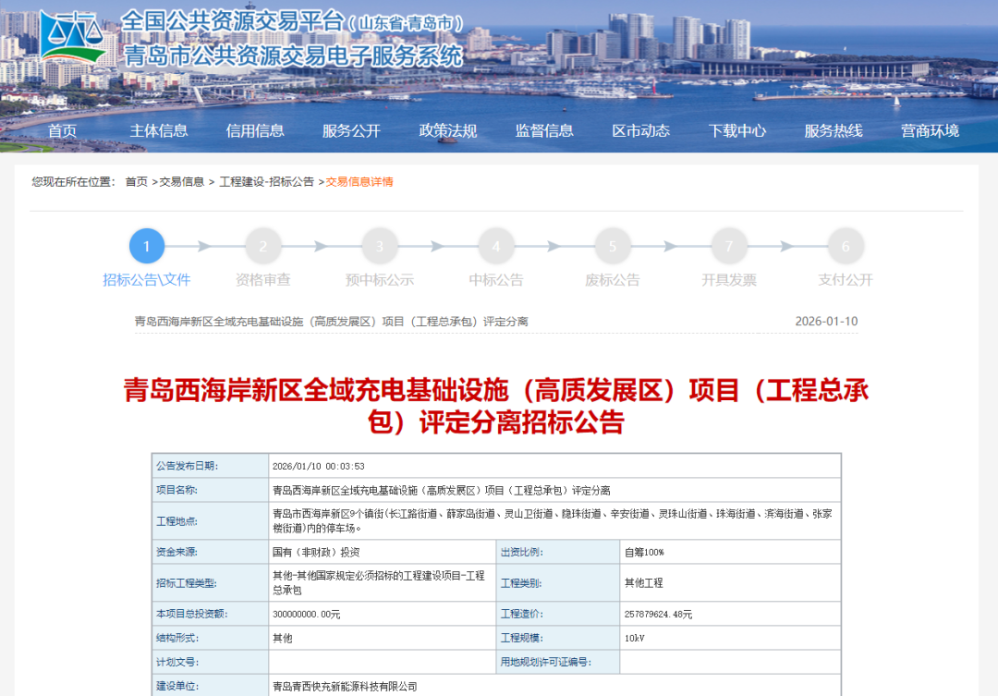This screenshot has width=998, height=696.
Task: Click the 招标工程类型 value cell
Action: click(x=383, y=582)
